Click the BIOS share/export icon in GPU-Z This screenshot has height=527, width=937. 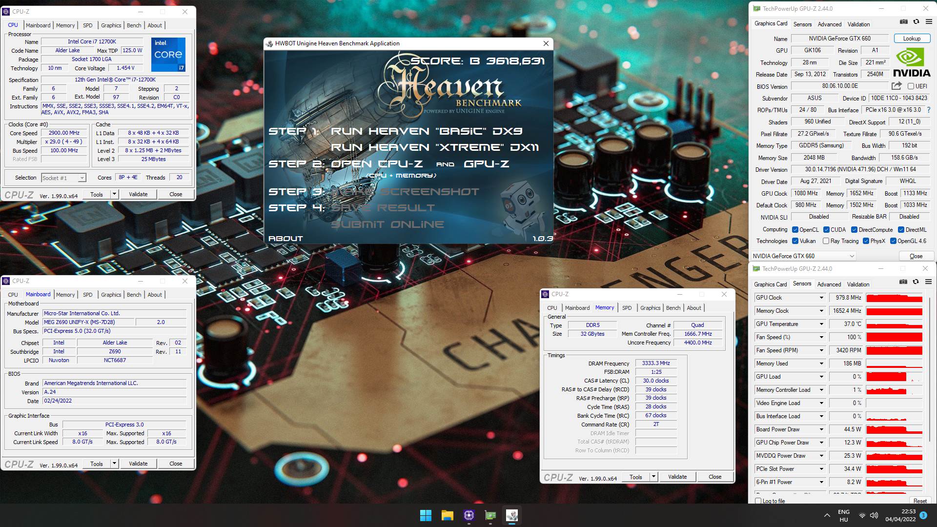[896, 86]
